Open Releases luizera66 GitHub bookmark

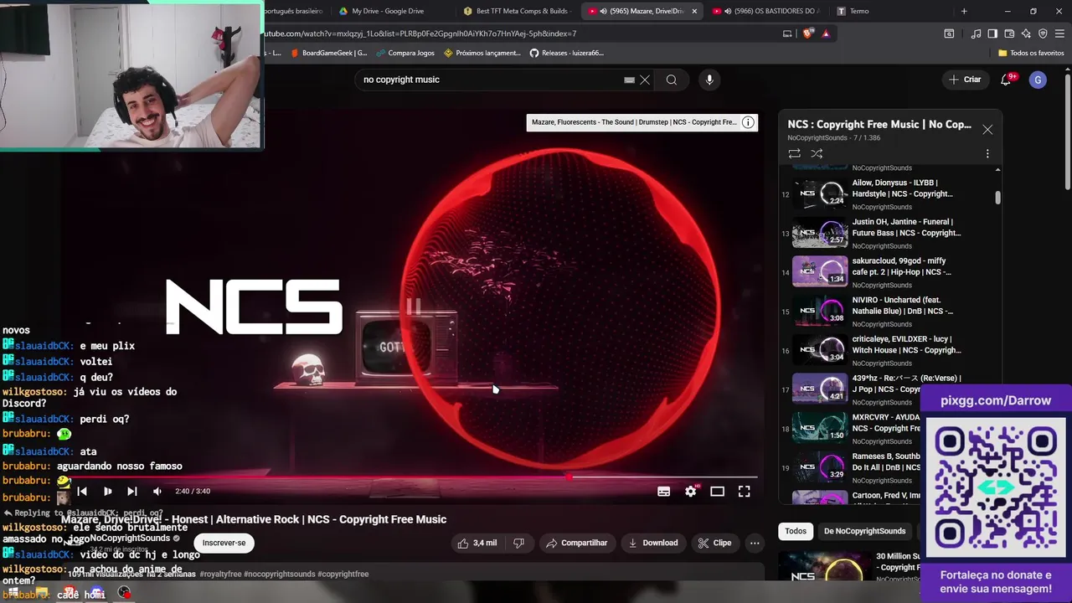567,53
